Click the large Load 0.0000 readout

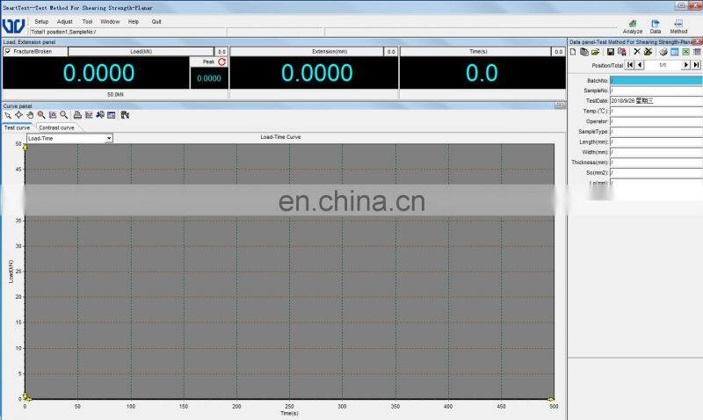click(x=98, y=73)
